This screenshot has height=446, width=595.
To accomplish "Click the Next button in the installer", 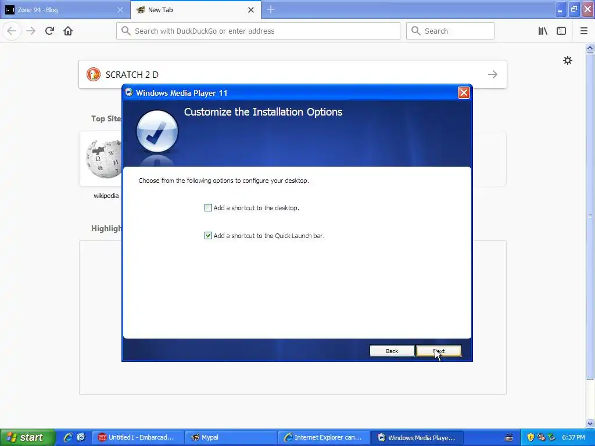I will click(439, 351).
